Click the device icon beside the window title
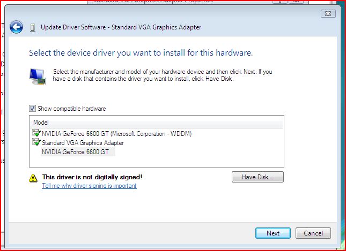346x251 pixels. click(x=33, y=27)
